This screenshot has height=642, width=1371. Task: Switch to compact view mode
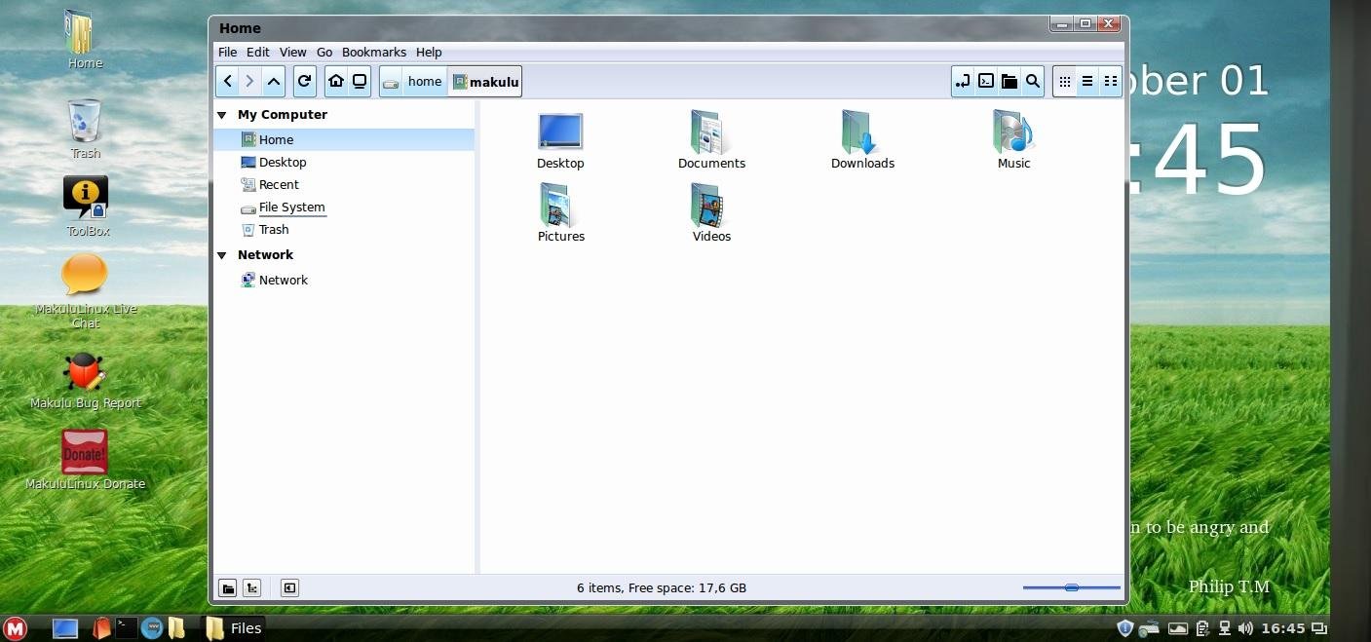[x=1110, y=81]
